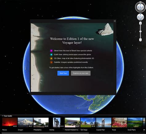Open the Oregon mountain tour thumbnail
This screenshot has height=134, width=146.
pos(25,123)
